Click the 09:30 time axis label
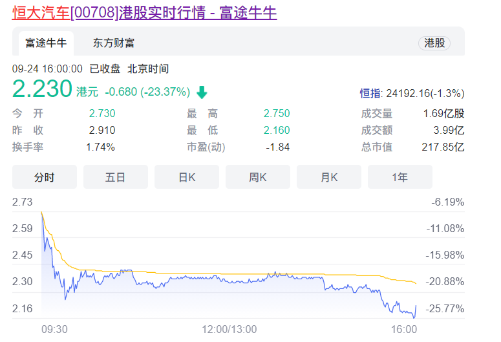This screenshot has width=501, height=342. point(55,329)
